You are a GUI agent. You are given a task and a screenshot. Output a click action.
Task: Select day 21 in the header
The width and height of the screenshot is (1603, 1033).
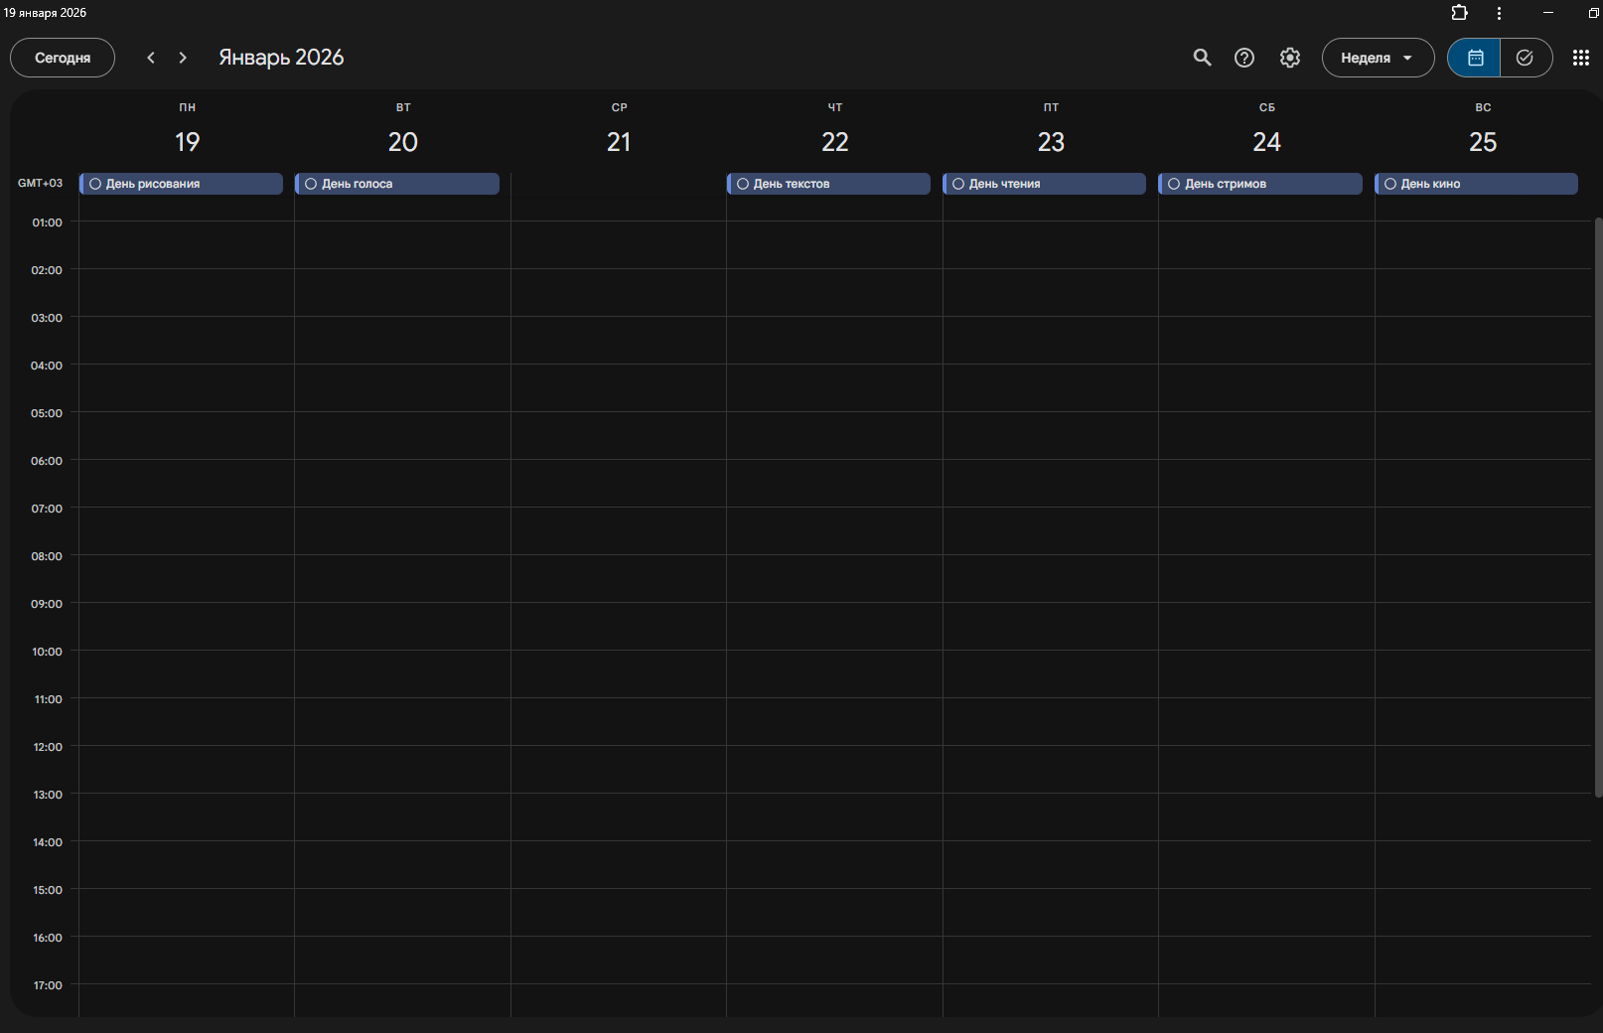pyautogui.click(x=619, y=142)
